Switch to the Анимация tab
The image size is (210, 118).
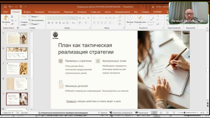click(x=82, y=12)
